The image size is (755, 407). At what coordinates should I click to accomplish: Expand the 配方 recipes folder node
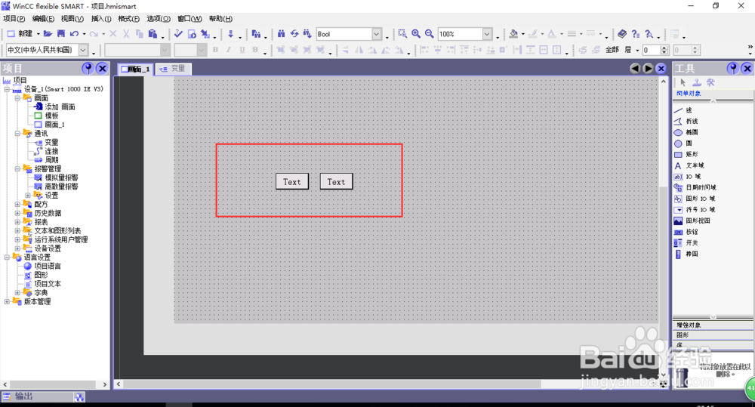(x=17, y=204)
